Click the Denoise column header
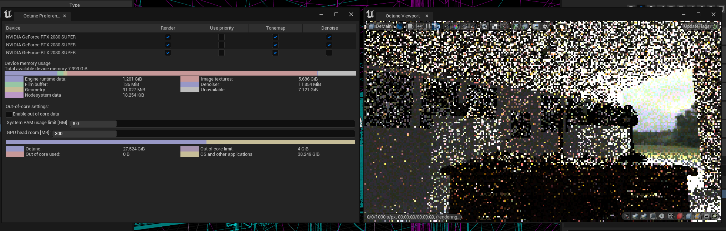Screen dimensions: 726x231 (x=329, y=28)
